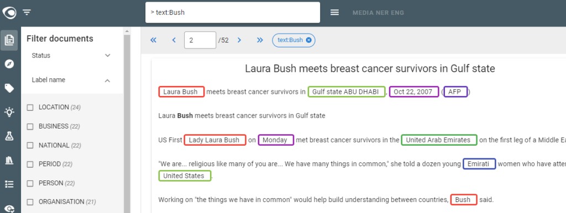Expand the Status filter section
Screen dimensions: 566x213
click(72, 56)
